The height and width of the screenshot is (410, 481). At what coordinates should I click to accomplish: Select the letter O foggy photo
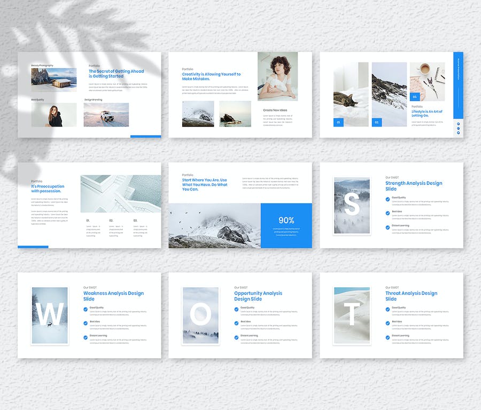(200, 315)
